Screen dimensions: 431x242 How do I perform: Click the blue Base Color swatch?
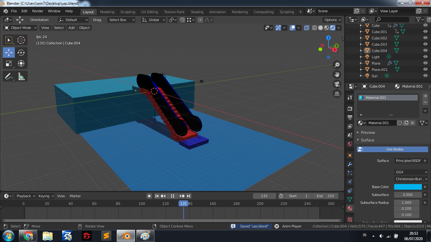click(x=408, y=187)
